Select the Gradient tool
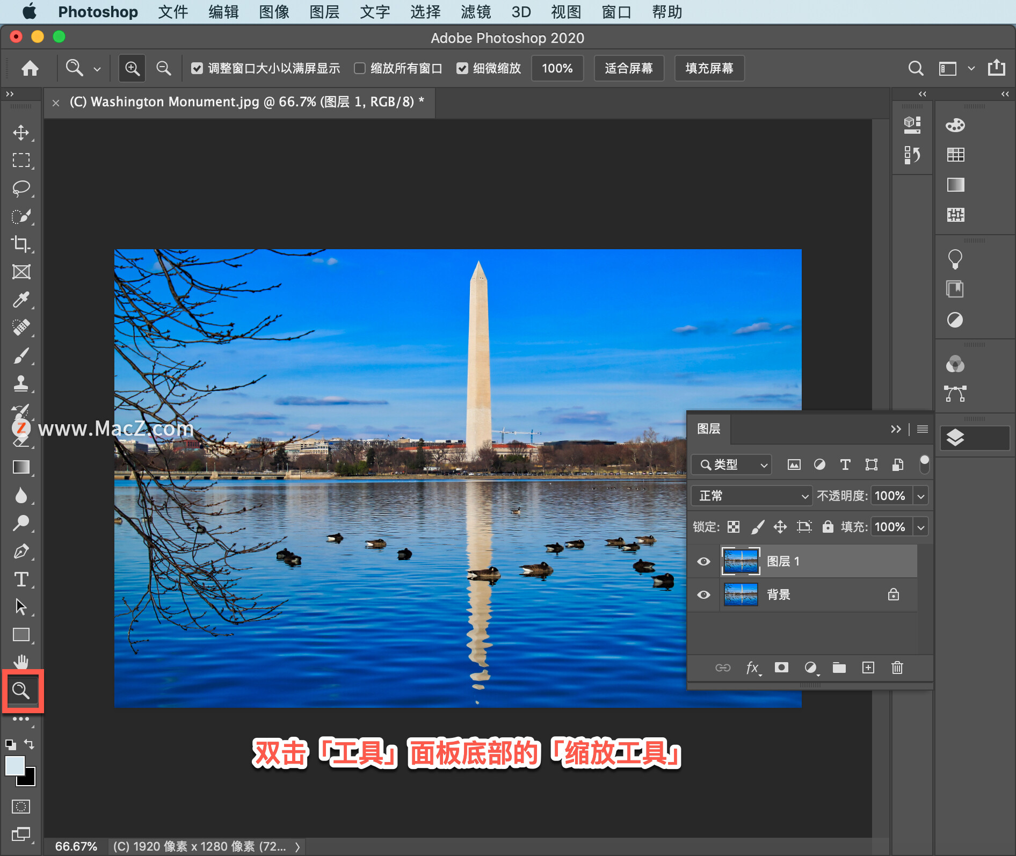1016x856 pixels. click(21, 467)
